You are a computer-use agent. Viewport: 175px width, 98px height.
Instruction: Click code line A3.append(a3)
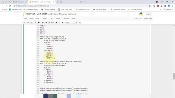49,58
